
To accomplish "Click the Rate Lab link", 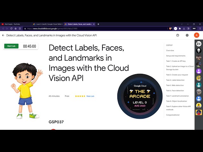I will [x=90, y=96].
